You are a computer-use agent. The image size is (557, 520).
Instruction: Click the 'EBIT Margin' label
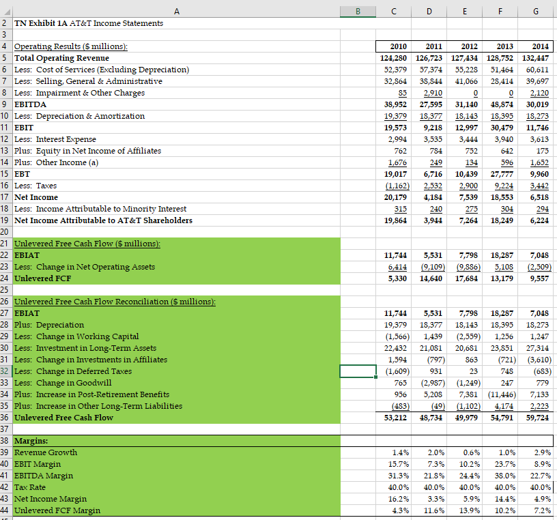(x=38, y=464)
